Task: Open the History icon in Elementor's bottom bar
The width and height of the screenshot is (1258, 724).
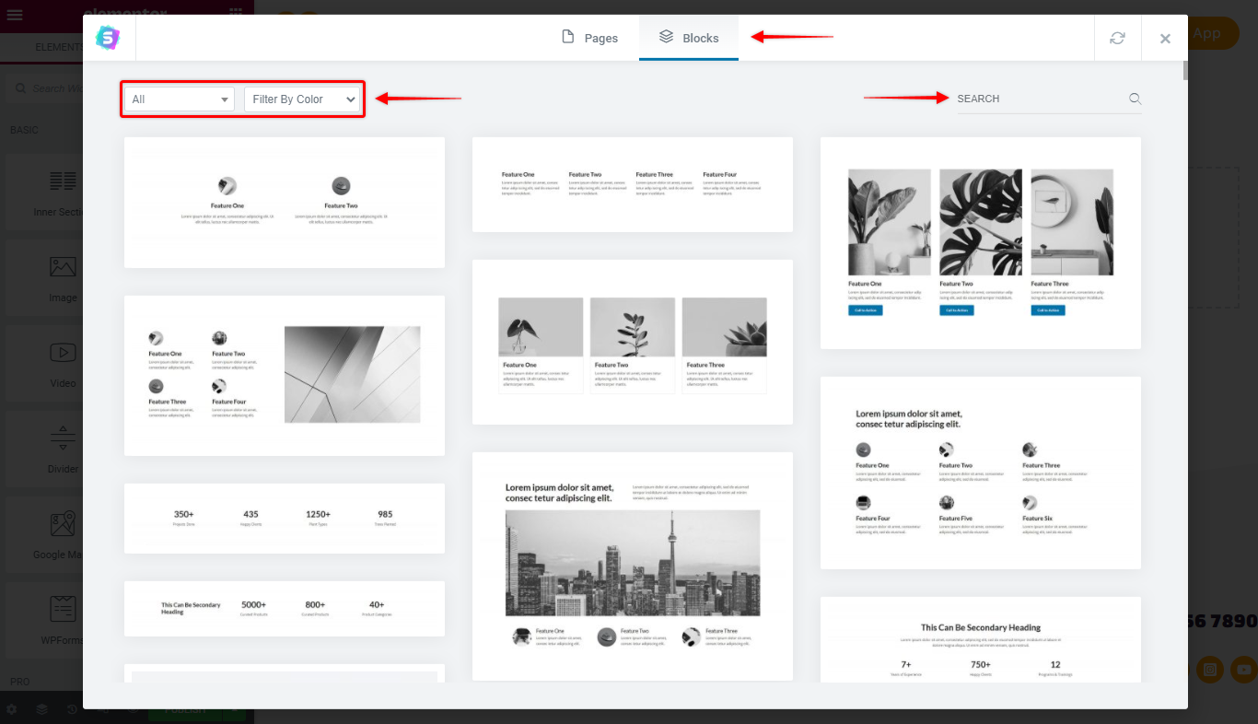Action: tap(72, 709)
